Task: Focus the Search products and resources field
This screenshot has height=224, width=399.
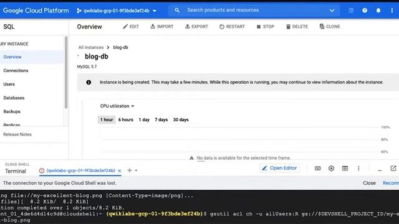Action: [254, 10]
